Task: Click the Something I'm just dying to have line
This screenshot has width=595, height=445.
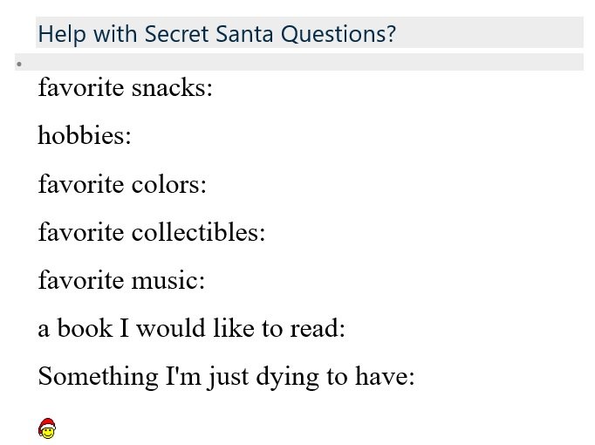Action: tap(226, 377)
